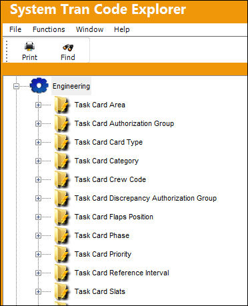Click the Find button label
The height and width of the screenshot is (306, 248).
click(68, 57)
